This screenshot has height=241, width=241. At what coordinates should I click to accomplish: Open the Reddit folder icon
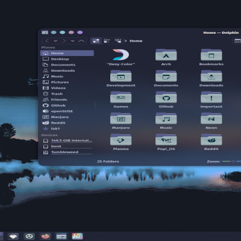click(211, 139)
